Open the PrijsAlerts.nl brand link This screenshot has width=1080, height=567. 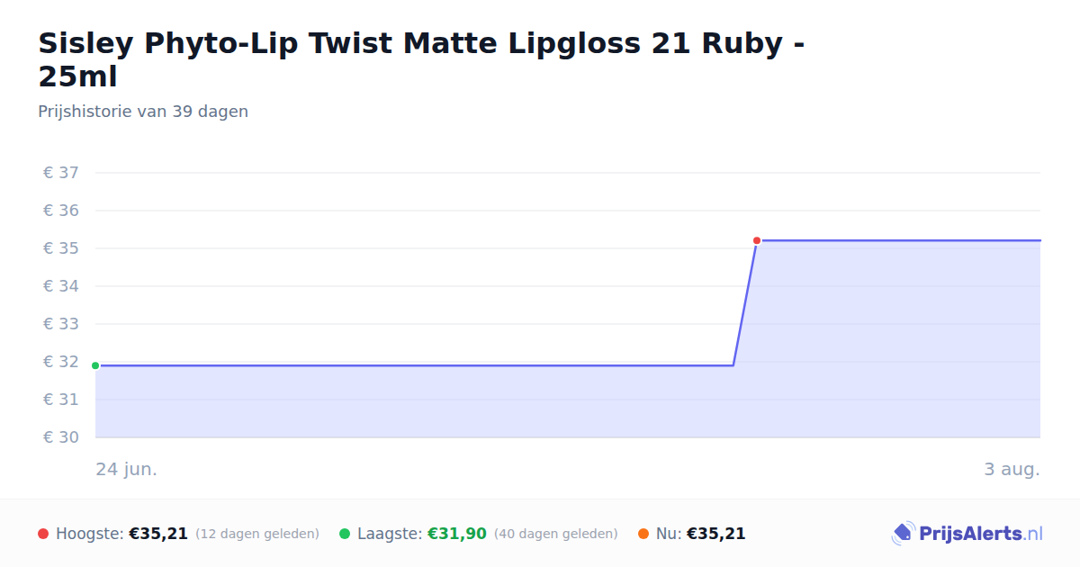coord(967,534)
